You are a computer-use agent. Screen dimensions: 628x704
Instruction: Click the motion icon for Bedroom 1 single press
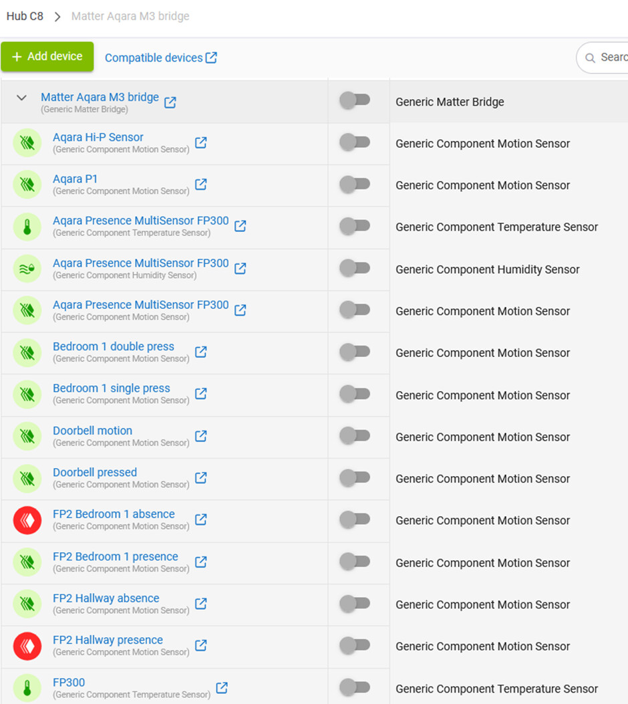[27, 394]
